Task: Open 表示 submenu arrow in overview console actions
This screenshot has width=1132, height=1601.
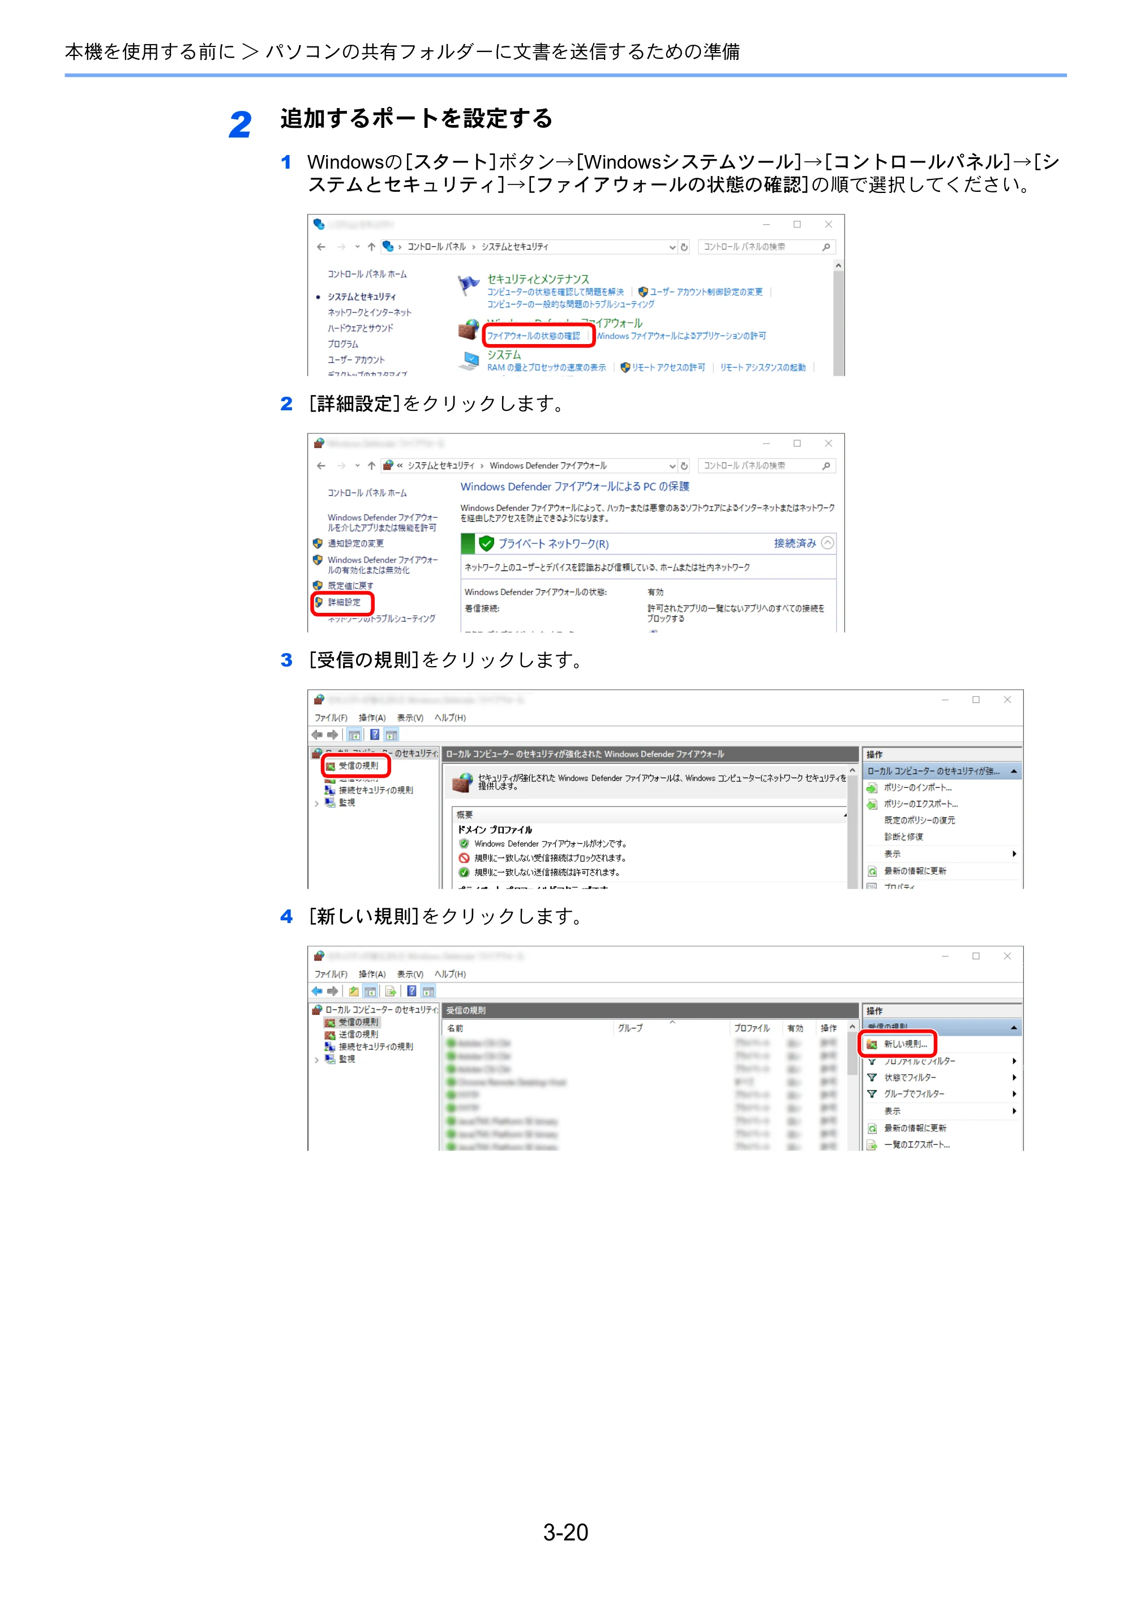Action: pos(1014,854)
